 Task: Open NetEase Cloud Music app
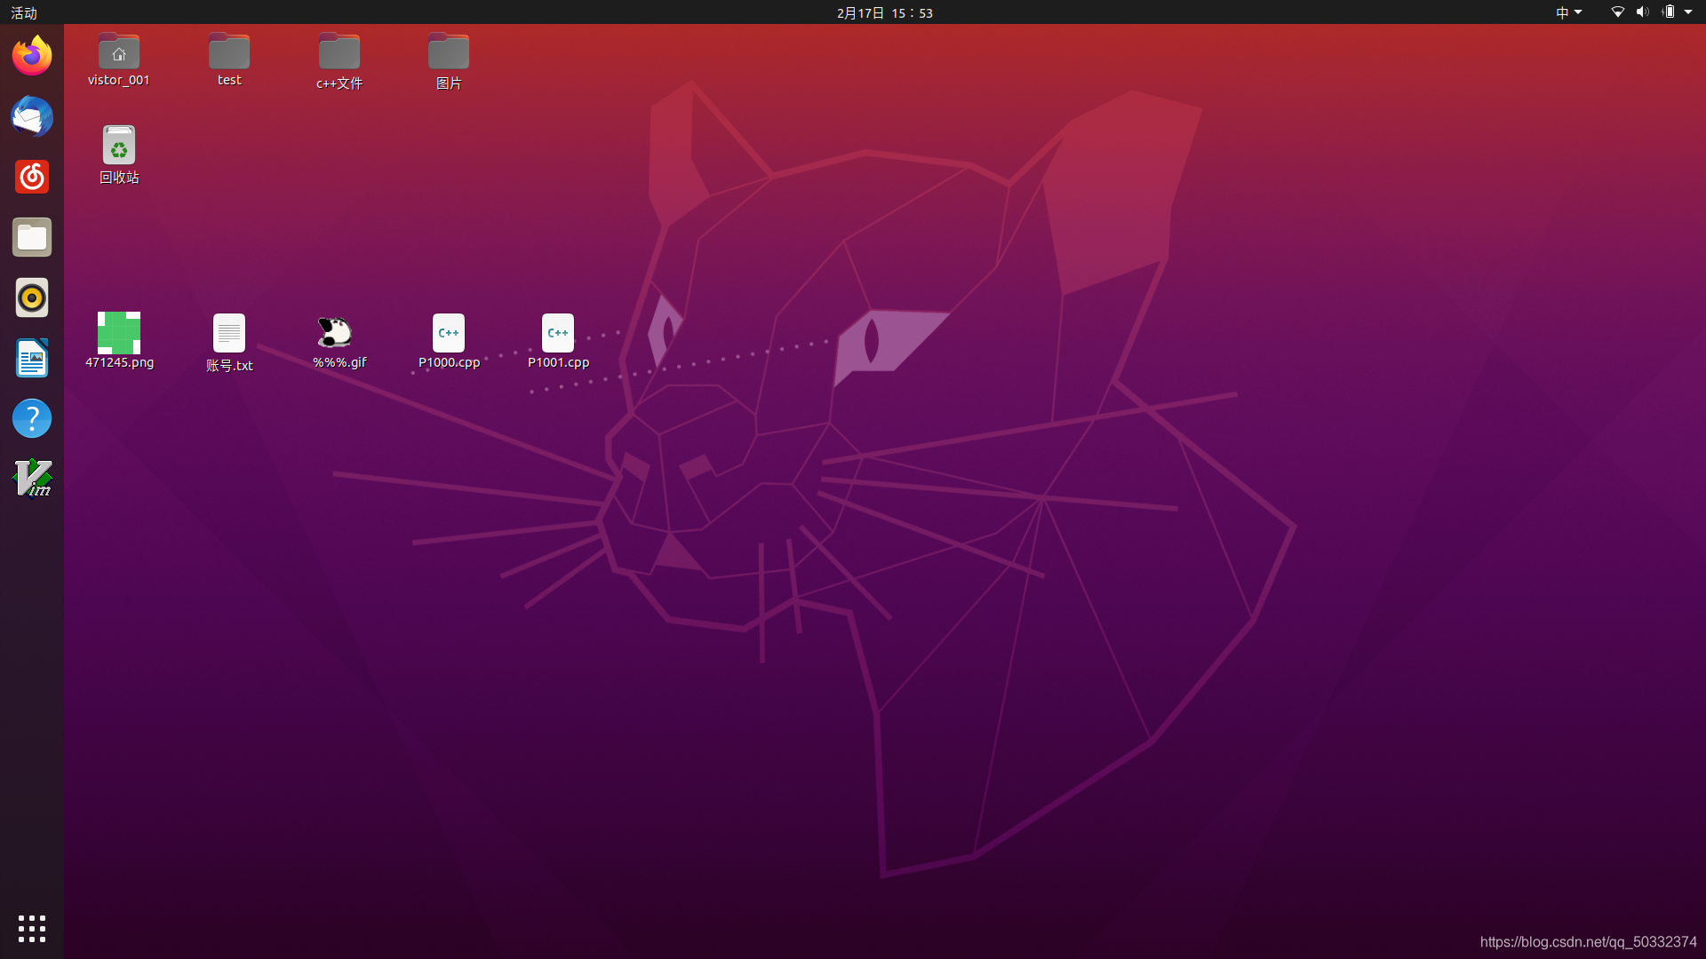pyautogui.click(x=32, y=177)
